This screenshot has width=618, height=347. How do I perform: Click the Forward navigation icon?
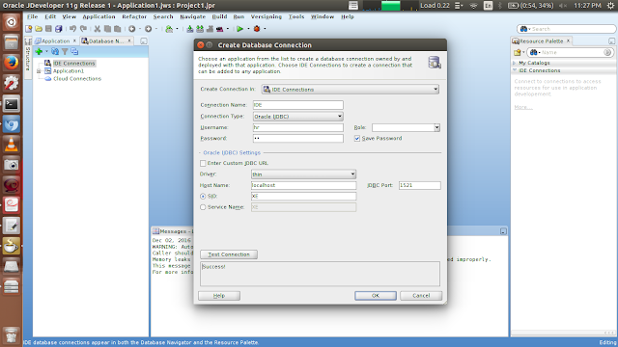click(148, 29)
